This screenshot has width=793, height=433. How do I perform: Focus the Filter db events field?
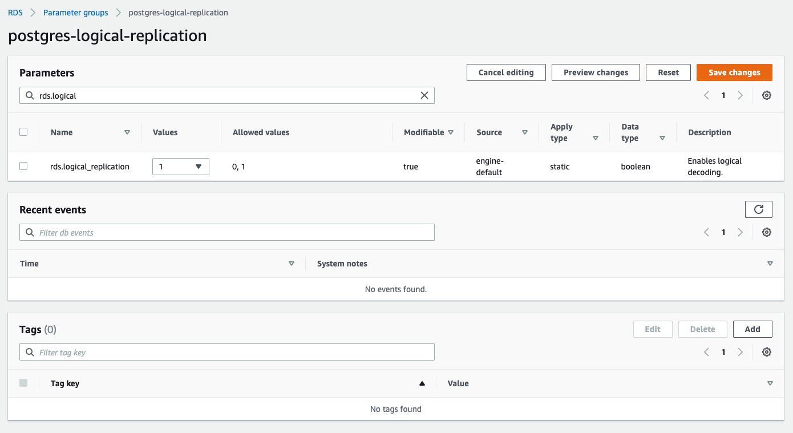coord(227,232)
